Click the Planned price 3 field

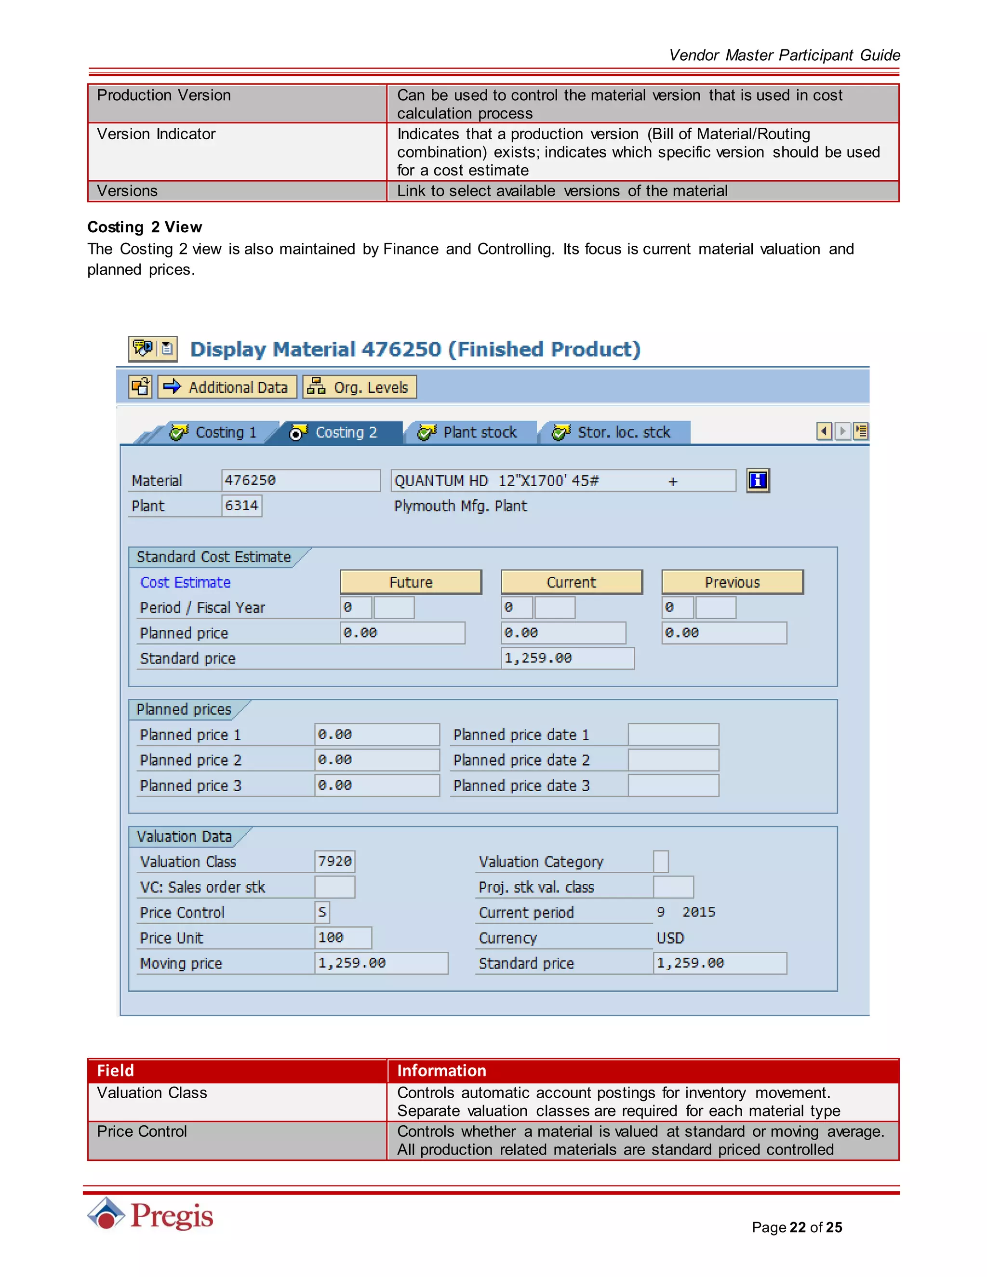pos(377,785)
